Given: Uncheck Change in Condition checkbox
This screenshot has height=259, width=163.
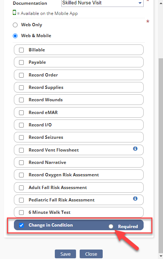Looking at the screenshot, I should pos(21,225).
